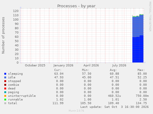
Task: Click sleeping average value 60.88
Action: point(115,74)
